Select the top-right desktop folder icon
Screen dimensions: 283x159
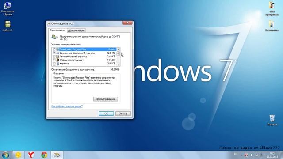coord(272,8)
